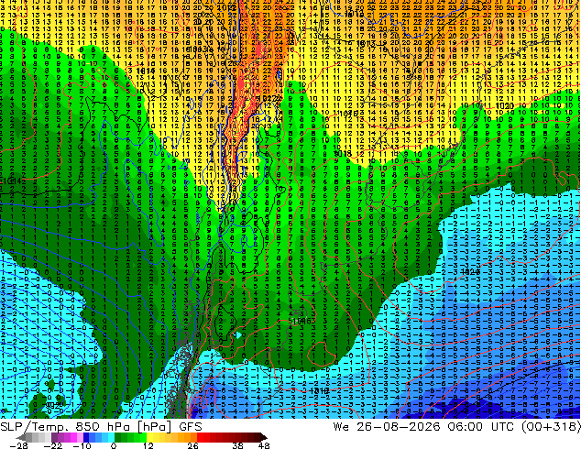
Task: Click the gray segment of the temperature color bar
Action: (38, 437)
